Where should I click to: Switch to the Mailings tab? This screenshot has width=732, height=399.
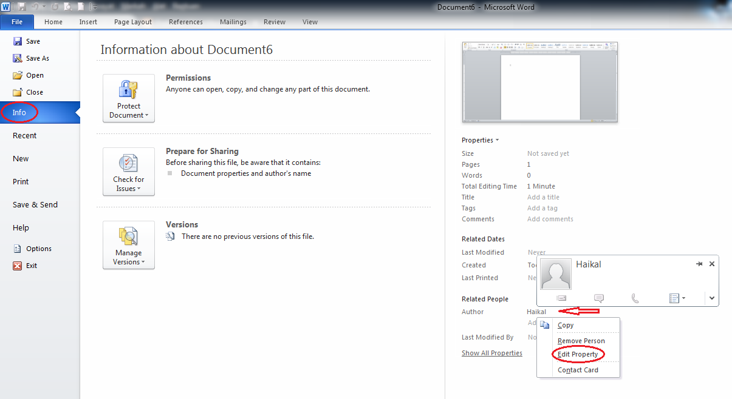tap(233, 22)
